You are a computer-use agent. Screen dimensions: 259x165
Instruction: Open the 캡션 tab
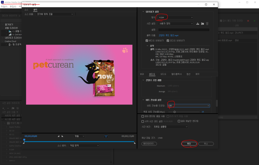coord(188,74)
